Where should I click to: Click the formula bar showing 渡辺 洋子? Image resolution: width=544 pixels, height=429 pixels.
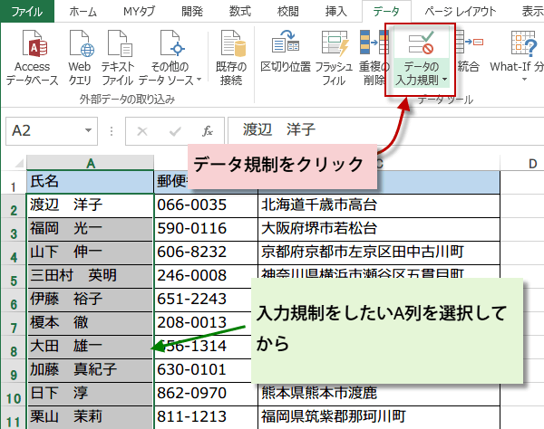381,131
